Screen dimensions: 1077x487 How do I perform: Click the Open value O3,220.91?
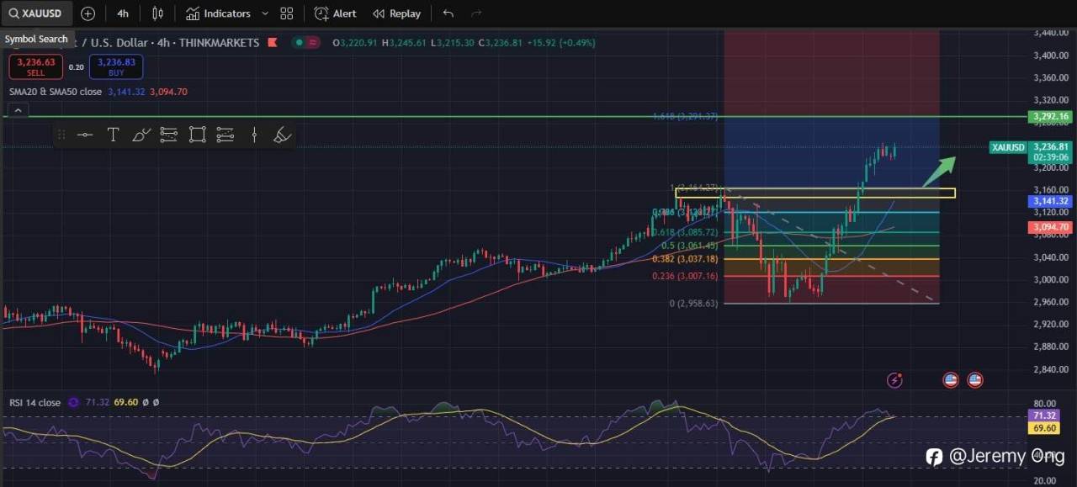(355, 43)
